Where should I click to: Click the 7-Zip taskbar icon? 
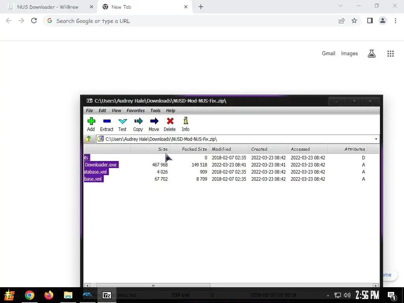(107, 295)
